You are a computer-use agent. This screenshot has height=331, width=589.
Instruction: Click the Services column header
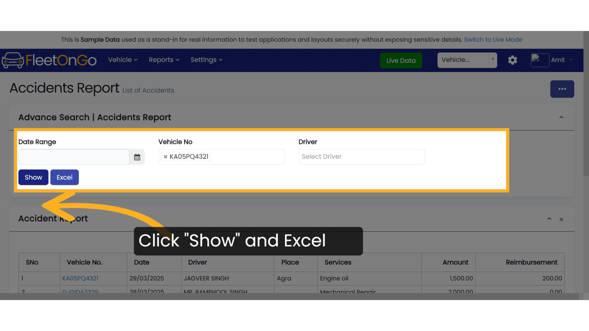369,263
